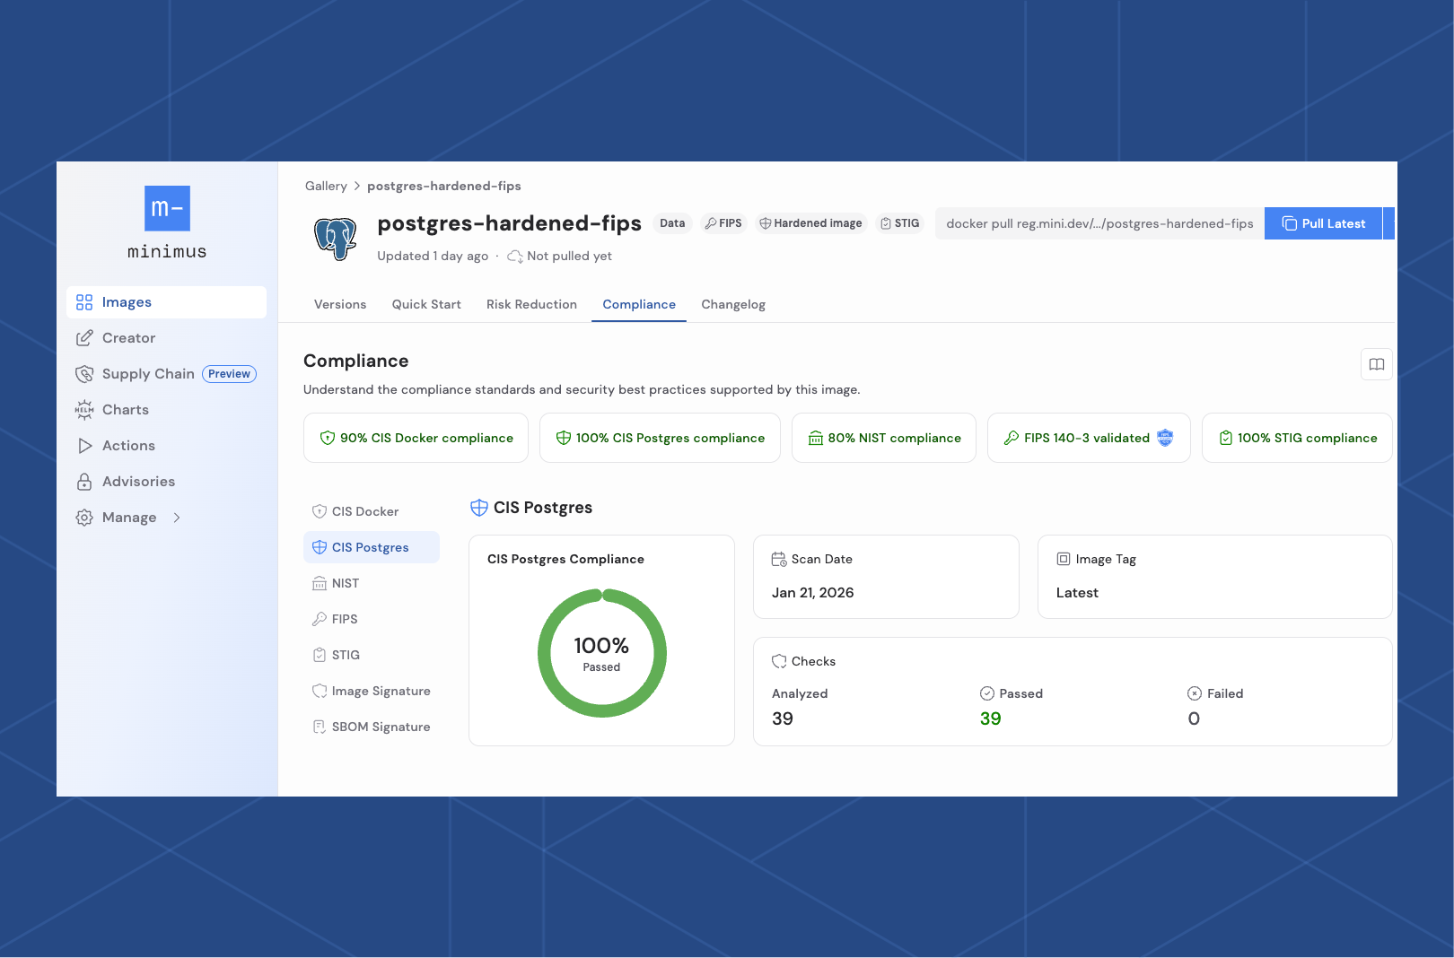
Task: Click the CIS Postgres heading shield icon
Action: (x=479, y=508)
